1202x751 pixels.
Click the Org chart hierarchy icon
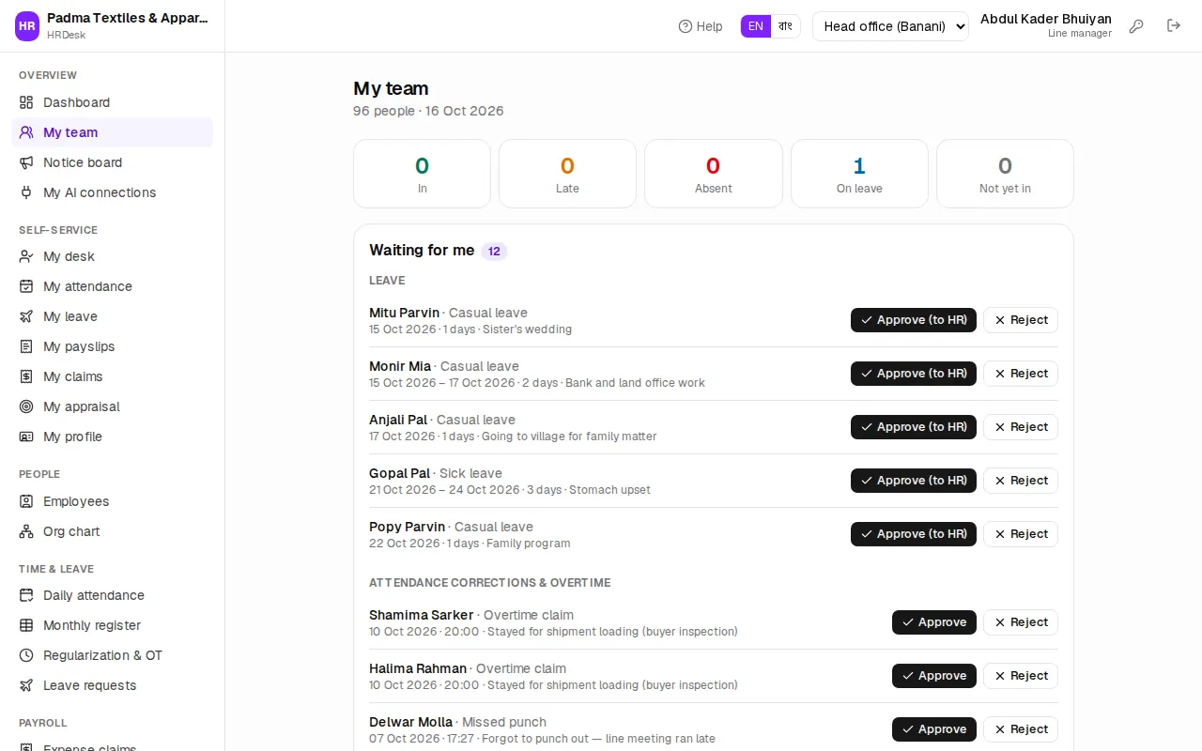26,531
